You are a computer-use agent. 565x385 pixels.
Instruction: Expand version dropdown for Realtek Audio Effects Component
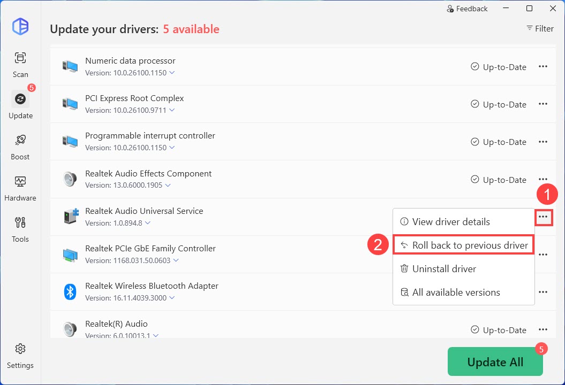[x=168, y=185]
